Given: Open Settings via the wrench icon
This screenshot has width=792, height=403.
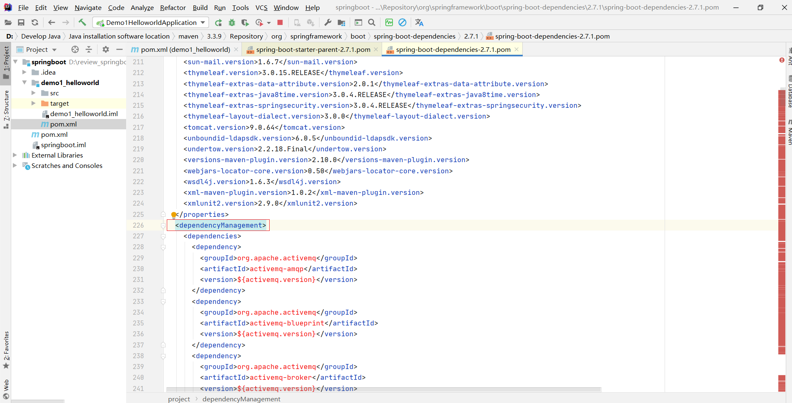Looking at the screenshot, I should tap(328, 22).
